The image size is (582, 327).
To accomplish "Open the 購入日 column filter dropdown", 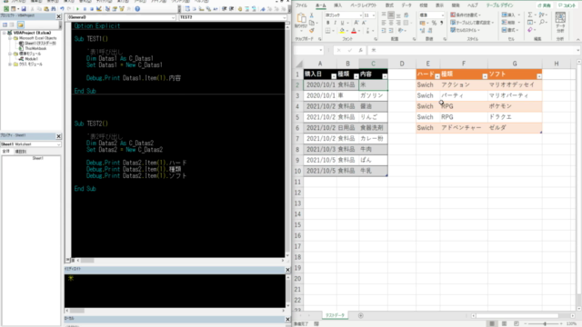I will pos(334,76).
